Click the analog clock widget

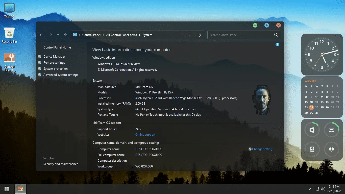pyautogui.click(x=322, y=55)
